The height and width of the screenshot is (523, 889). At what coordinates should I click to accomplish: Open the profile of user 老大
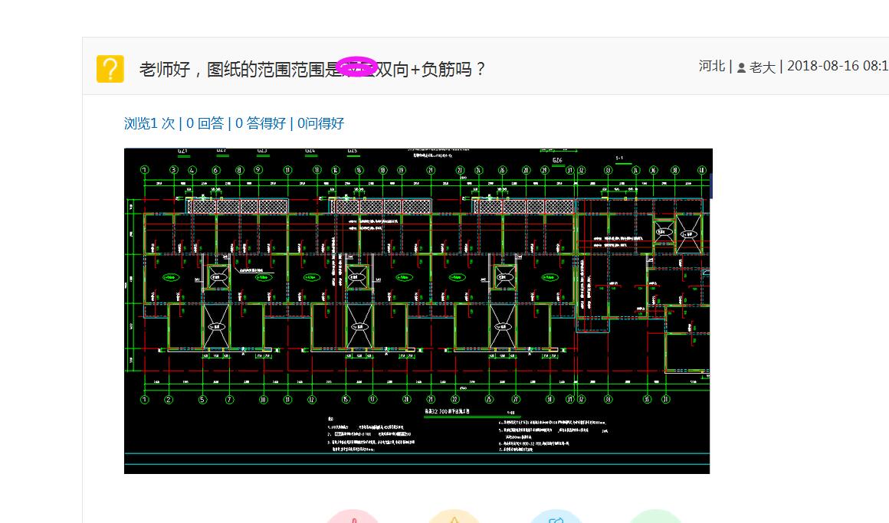[762, 67]
